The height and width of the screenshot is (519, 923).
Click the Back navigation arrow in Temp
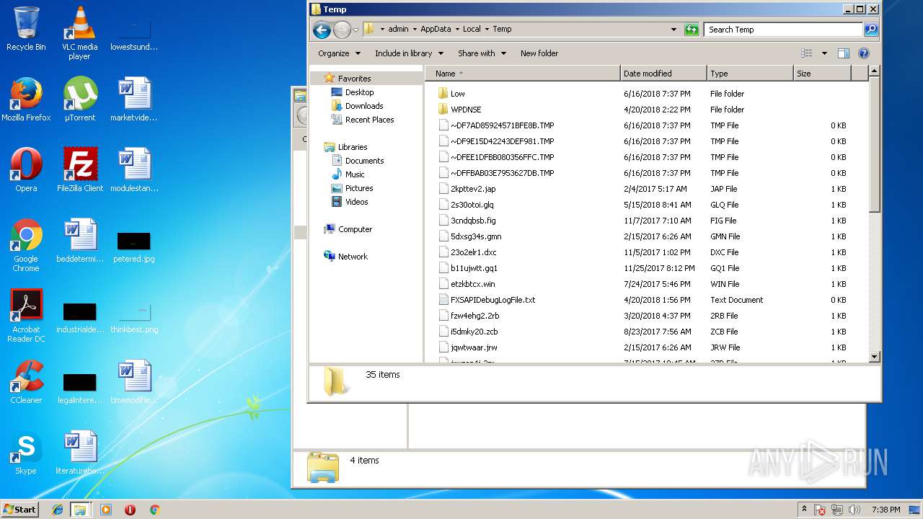coord(322,30)
